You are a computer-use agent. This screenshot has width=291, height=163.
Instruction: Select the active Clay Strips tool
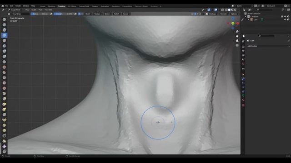click(4, 35)
